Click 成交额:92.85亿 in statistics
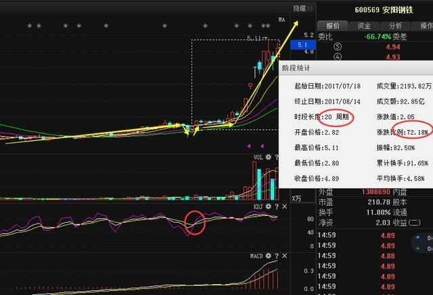Image resolution: width=433 pixels, height=295 pixels. 401,101
